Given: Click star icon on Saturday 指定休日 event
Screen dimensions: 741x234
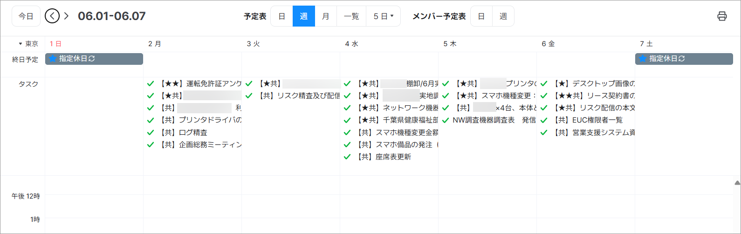Looking at the screenshot, I should pyautogui.click(x=643, y=59).
